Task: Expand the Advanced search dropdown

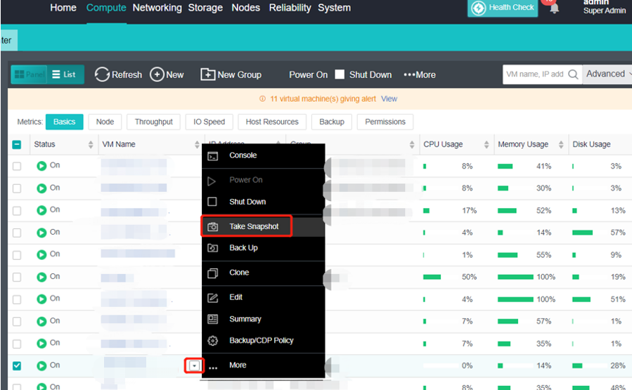Action: pos(607,74)
